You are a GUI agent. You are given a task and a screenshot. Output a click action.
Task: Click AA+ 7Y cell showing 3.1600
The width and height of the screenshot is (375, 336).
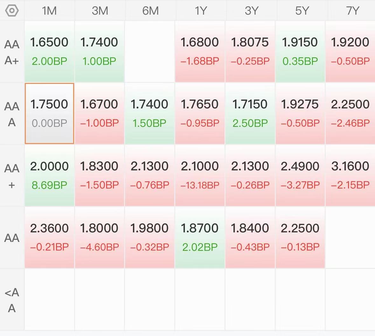click(351, 176)
